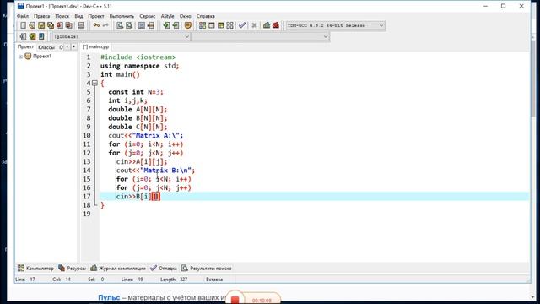Click the Add to project icon

tap(166, 25)
